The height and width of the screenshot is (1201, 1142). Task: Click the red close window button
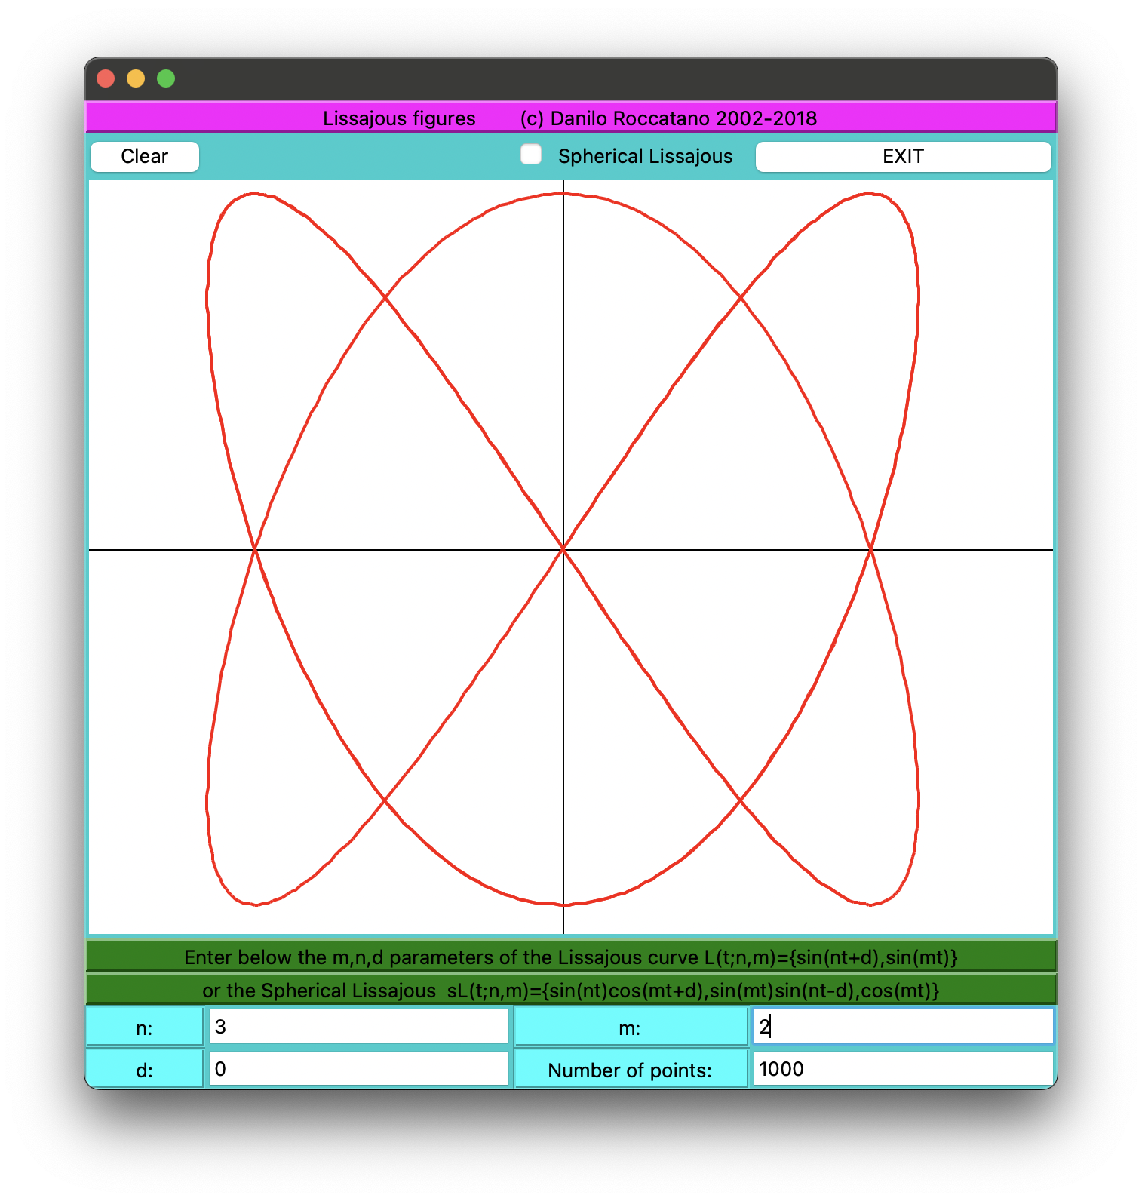[106, 78]
